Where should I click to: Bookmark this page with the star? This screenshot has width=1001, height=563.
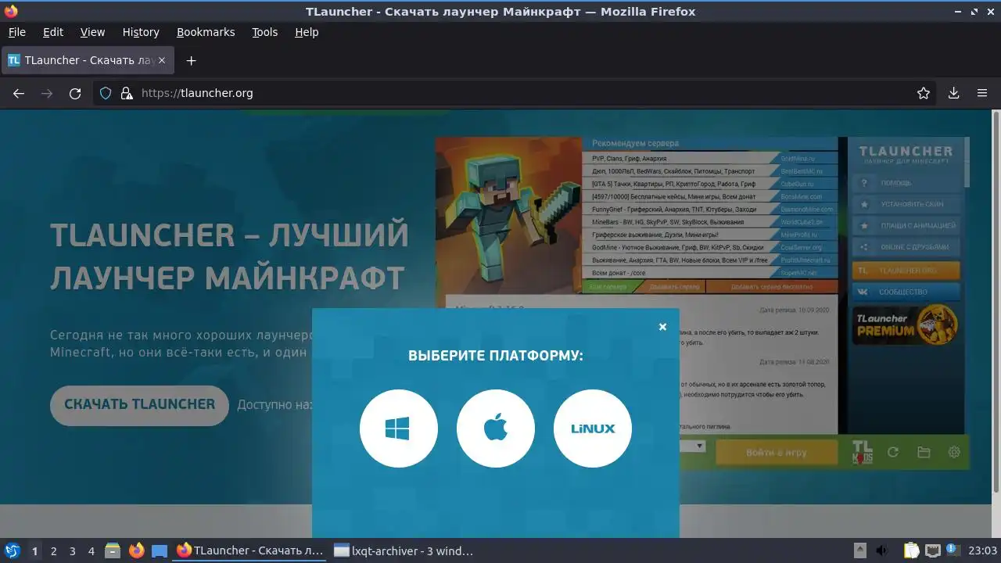tap(924, 93)
